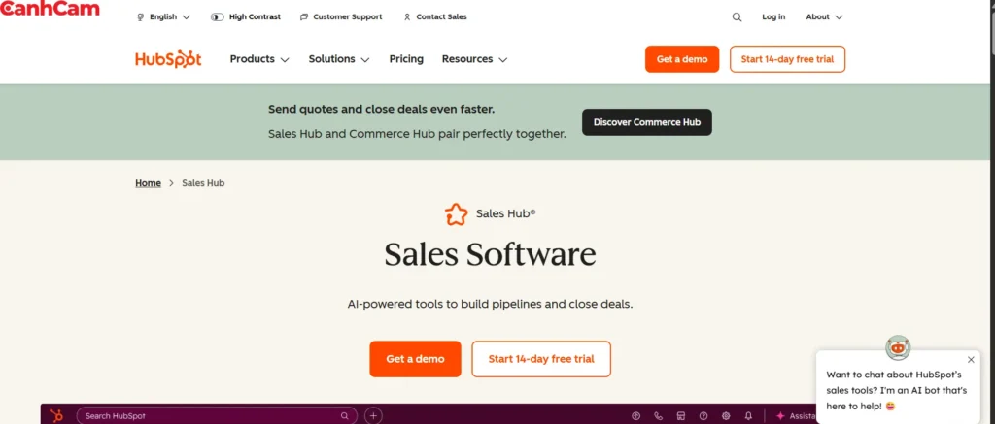Image resolution: width=995 pixels, height=424 pixels.
Task: Open the site search magnifier icon
Action: click(737, 17)
